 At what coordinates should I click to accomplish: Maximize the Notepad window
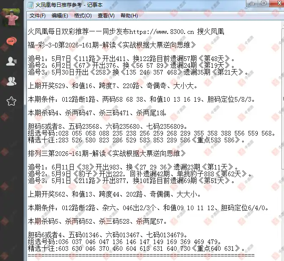tap(264, 3)
